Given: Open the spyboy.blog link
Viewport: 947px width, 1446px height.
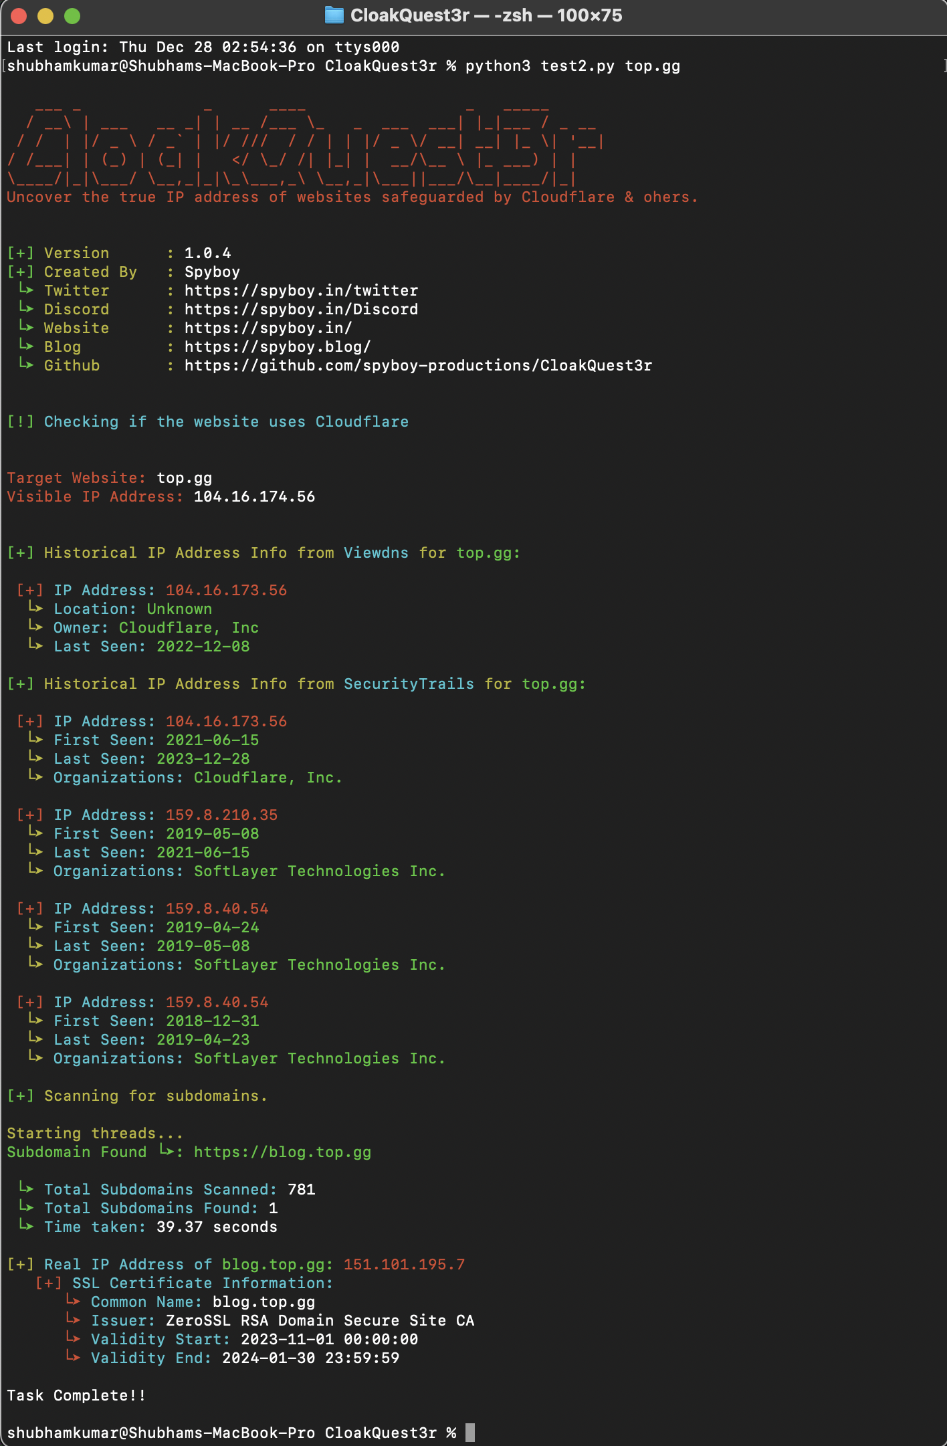Looking at the screenshot, I should [278, 346].
